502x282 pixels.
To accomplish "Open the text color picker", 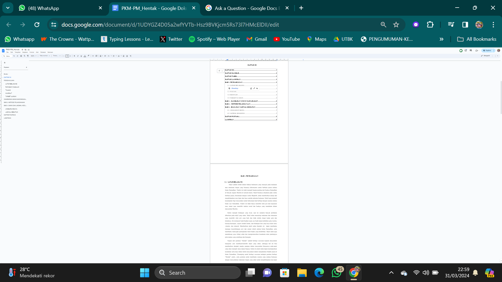I will (85, 56).
